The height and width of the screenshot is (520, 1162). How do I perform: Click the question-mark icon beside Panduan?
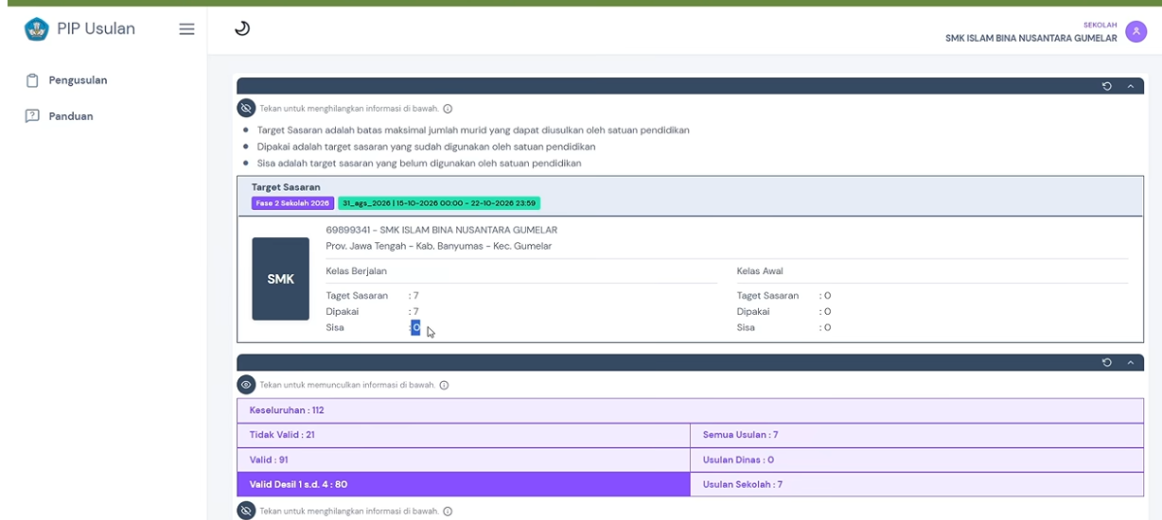coord(31,116)
